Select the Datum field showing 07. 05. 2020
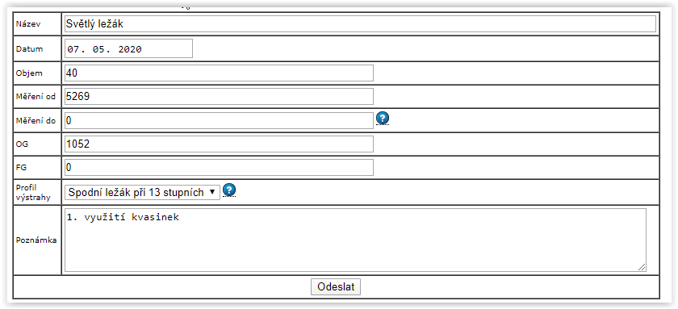The height and width of the screenshot is (309, 678). (x=128, y=49)
